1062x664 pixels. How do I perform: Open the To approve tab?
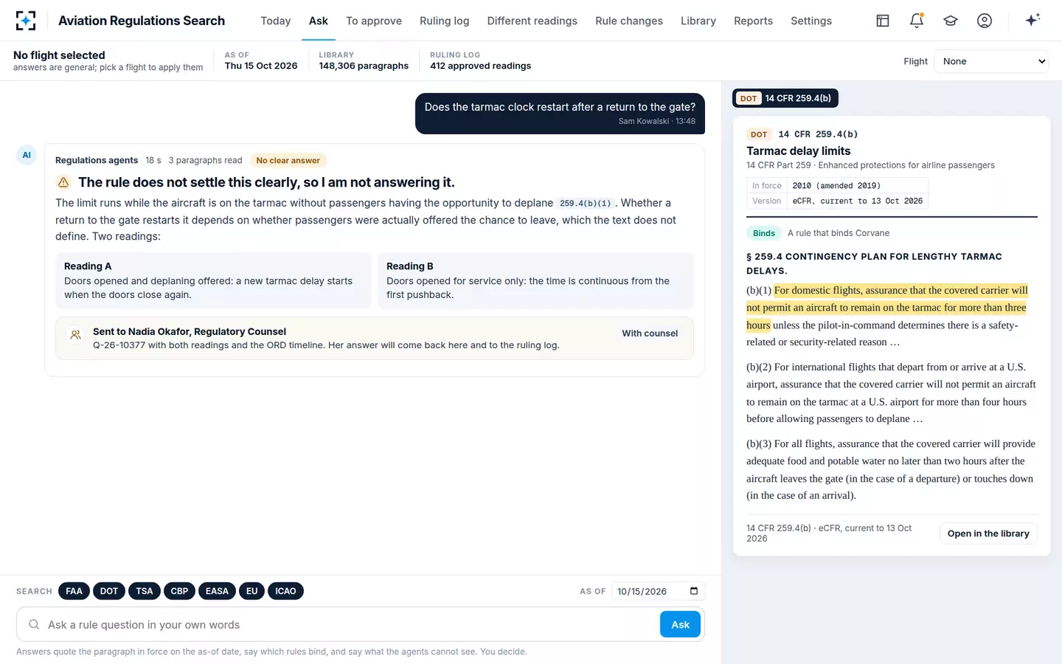(x=374, y=21)
